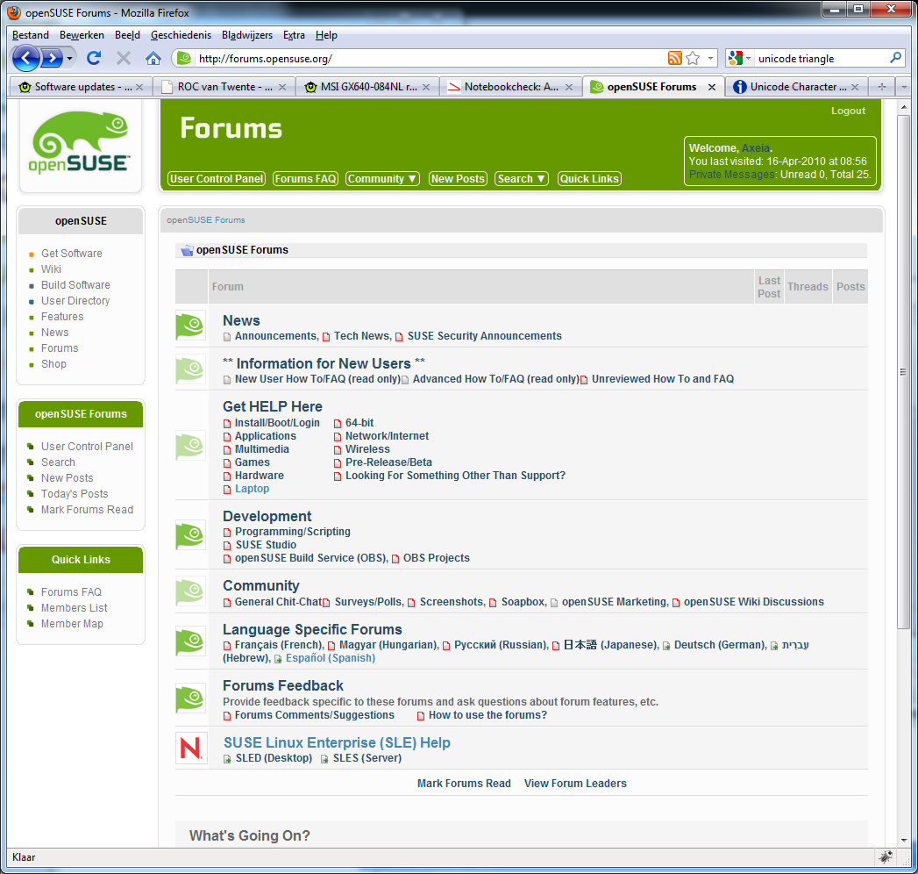
Task: Open the Axeia username profile link
Action: coord(755,148)
